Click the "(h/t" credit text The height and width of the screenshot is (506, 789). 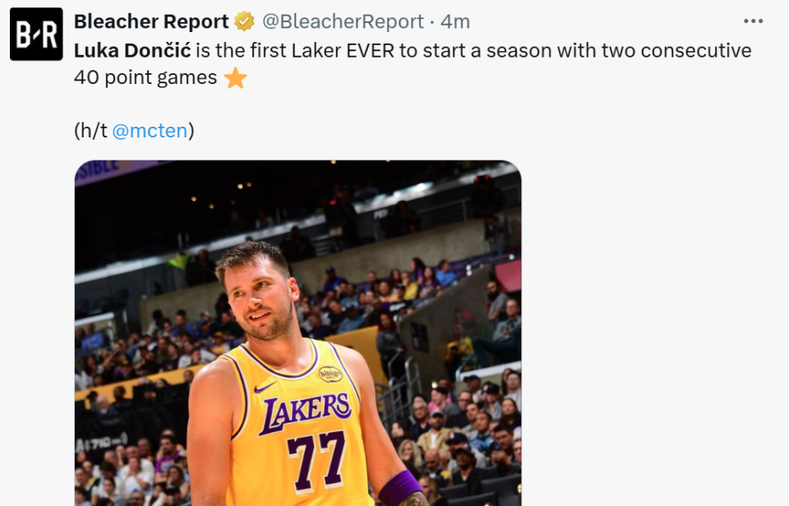(x=90, y=130)
